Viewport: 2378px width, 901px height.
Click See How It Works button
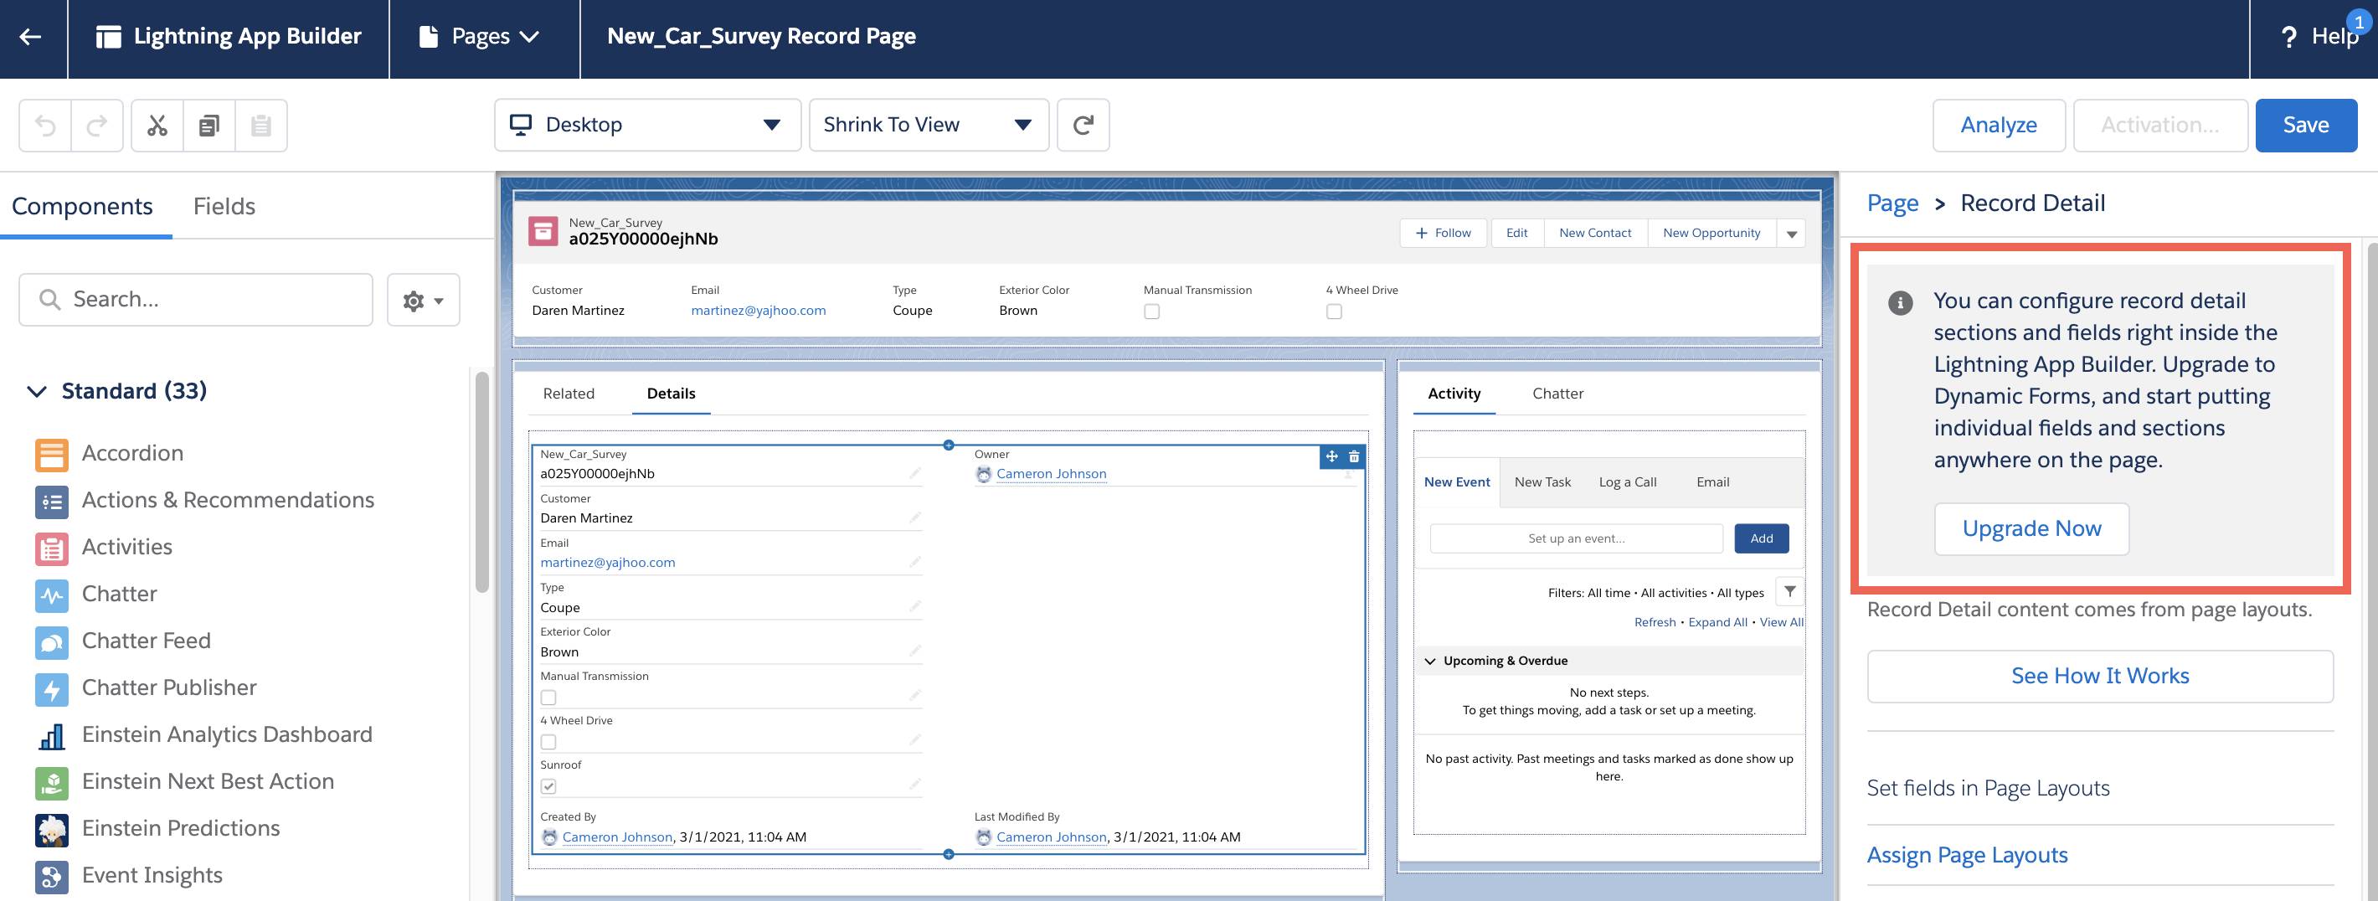(2099, 677)
